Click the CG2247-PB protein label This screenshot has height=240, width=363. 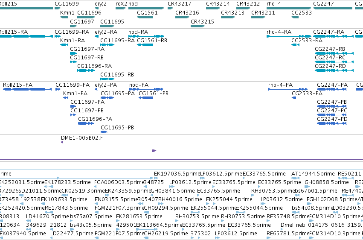[x=332, y=102]
